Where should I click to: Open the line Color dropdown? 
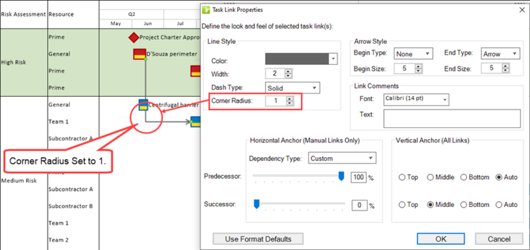click(333, 59)
